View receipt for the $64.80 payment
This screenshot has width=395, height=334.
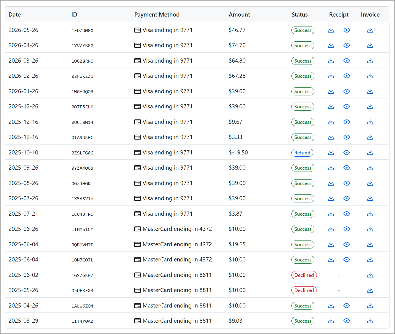click(347, 61)
